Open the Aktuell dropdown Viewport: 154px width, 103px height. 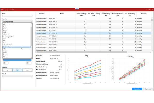tap(17, 76)
